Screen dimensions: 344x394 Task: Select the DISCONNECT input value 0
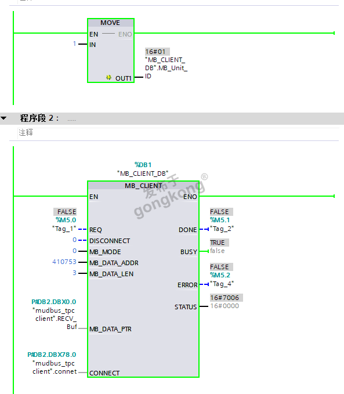(x=74, y=240)
